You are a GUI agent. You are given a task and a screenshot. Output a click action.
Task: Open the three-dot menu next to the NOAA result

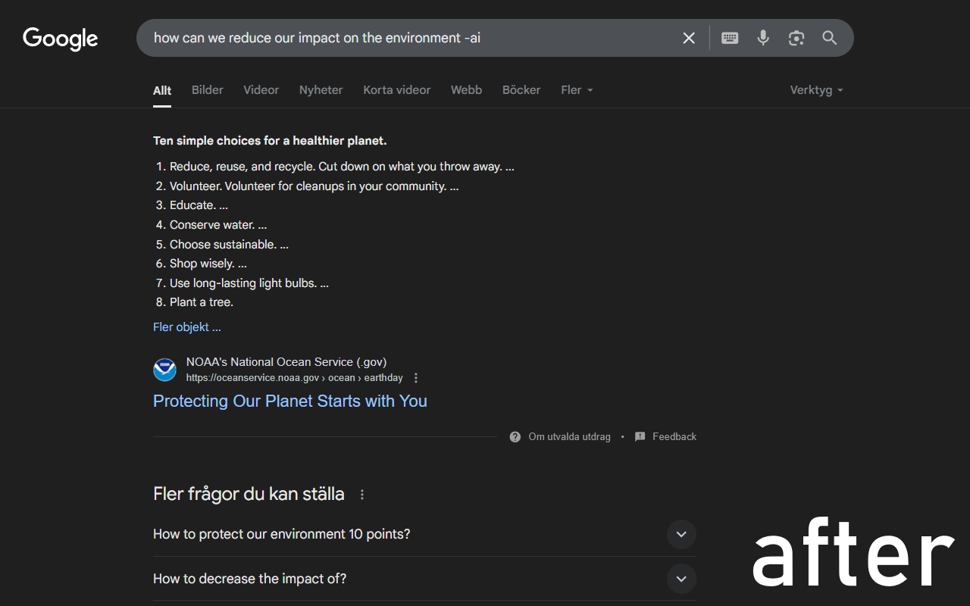[416, 377]
